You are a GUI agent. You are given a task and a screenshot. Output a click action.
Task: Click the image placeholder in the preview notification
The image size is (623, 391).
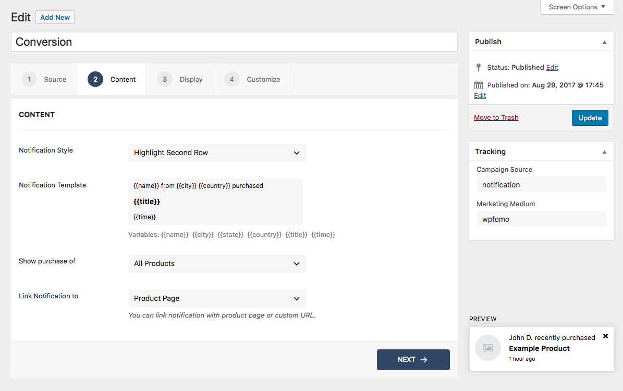pos(488,347)
